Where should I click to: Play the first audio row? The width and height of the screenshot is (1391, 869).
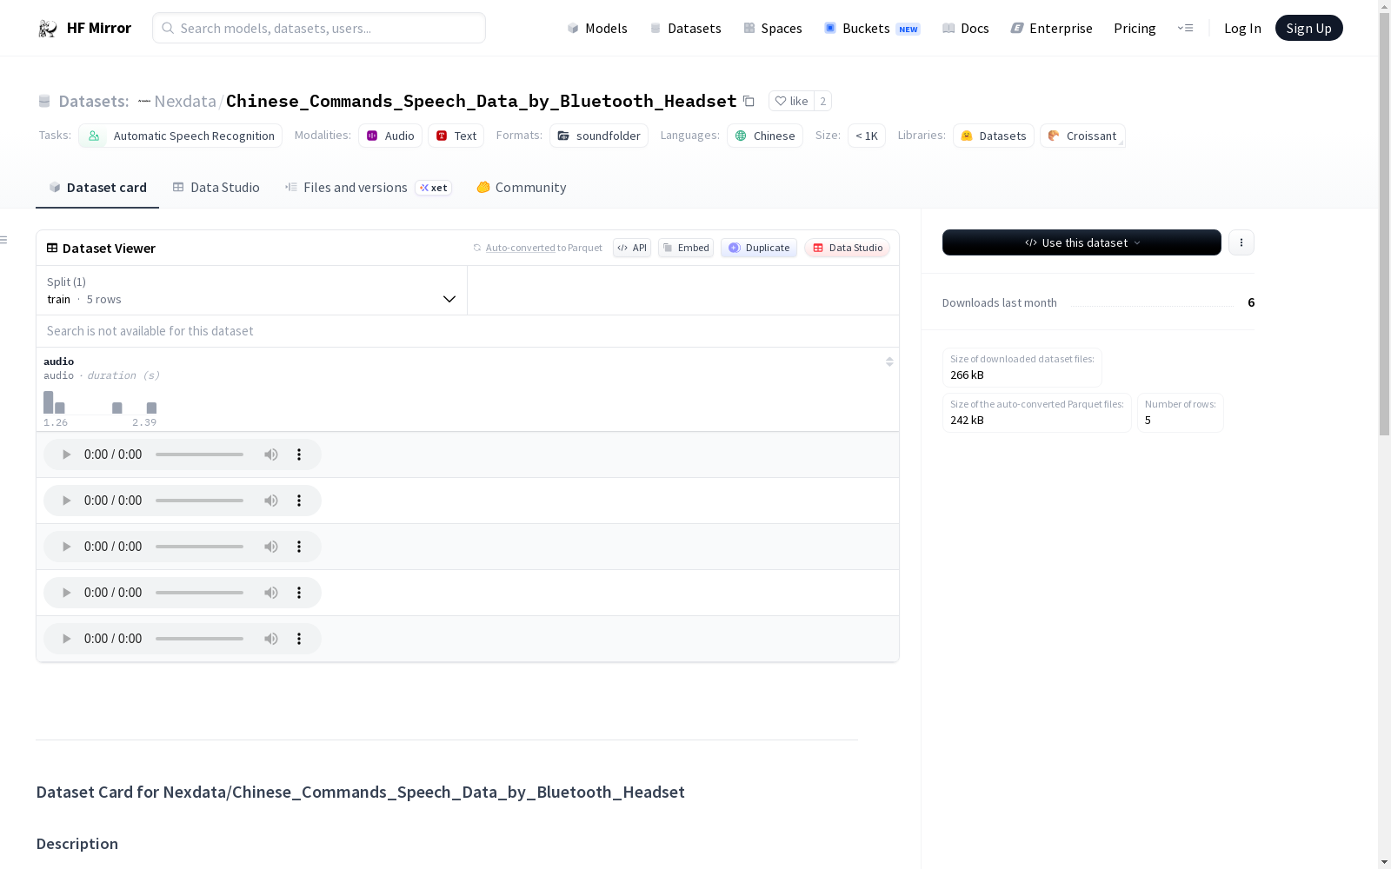click(x=67, y=454)
